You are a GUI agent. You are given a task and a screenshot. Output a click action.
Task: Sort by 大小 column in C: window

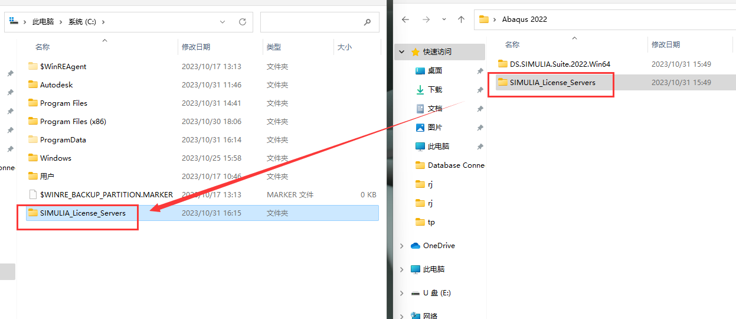point(345,47)
